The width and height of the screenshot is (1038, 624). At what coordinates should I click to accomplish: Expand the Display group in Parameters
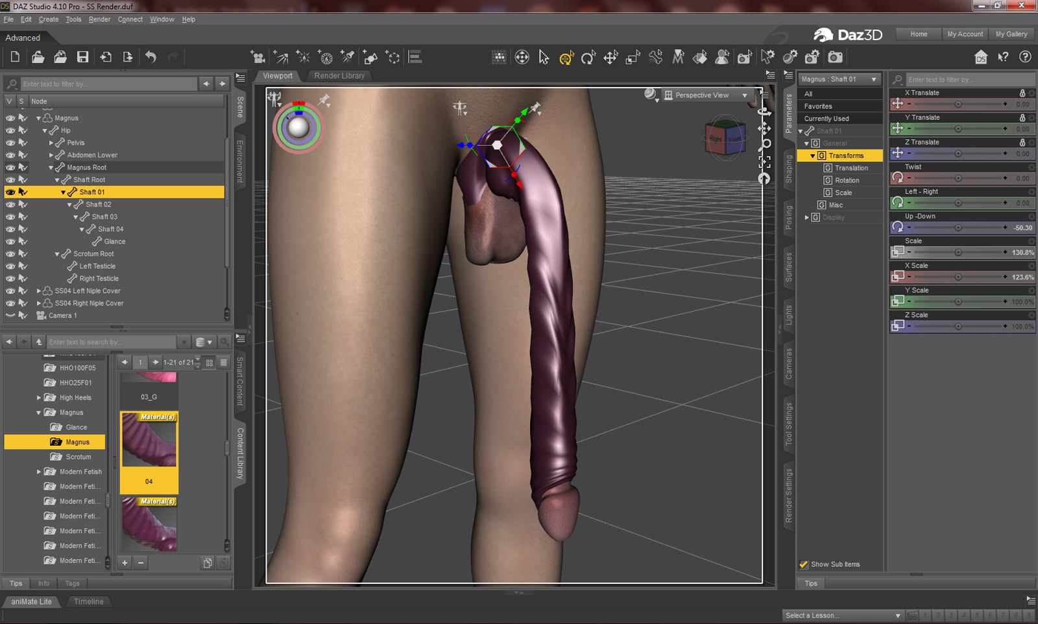(x=807, y=218)
